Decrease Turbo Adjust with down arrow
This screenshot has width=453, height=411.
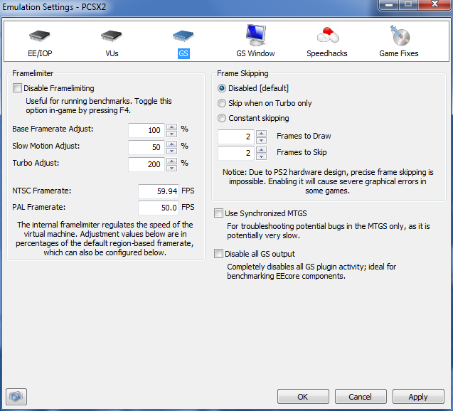click(172, 168)
